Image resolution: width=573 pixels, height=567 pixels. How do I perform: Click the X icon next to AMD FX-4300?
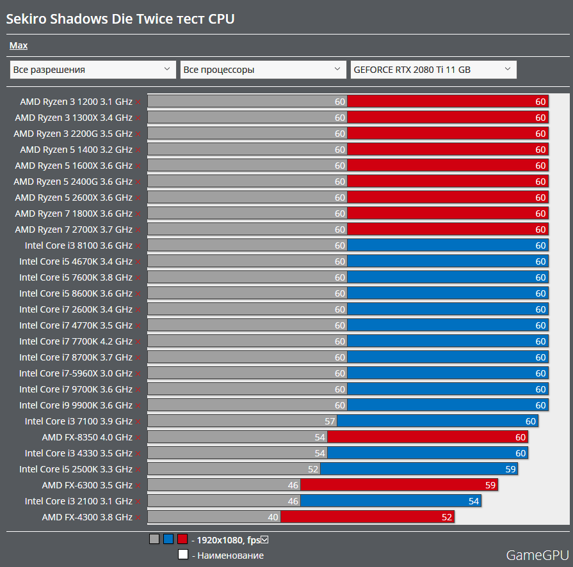(x=138, y=517)
